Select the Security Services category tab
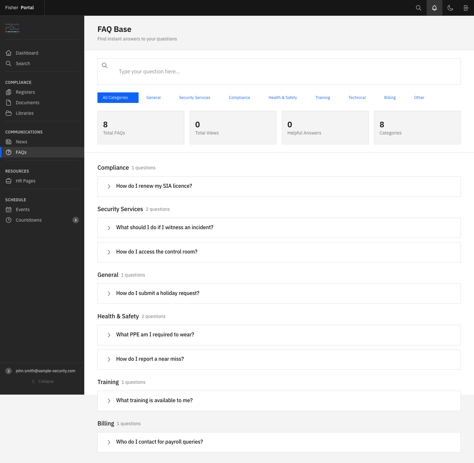This screenshot has width=474, height=463. (195, 98)
